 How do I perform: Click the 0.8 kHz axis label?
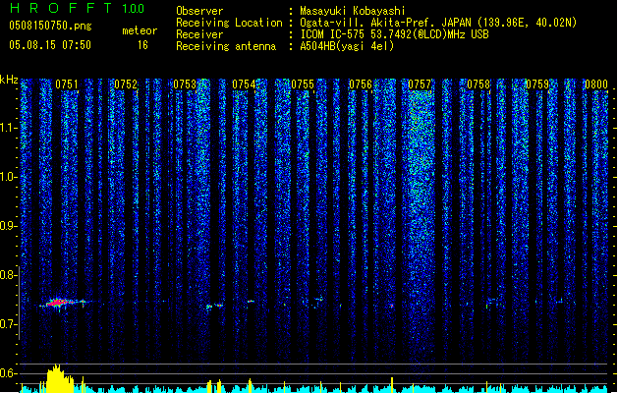click(x=9, y=275)
